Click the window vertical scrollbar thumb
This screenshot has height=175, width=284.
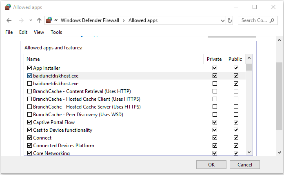coord(279,96)
